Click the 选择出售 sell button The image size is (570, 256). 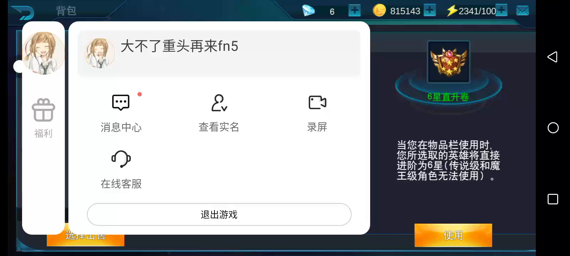click(x=85, y=240)
